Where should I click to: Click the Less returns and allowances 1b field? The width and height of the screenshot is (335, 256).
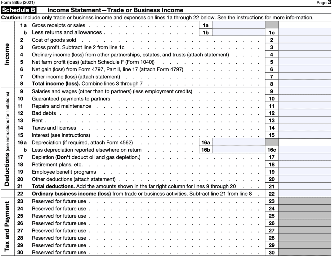[x=239, y=32]
